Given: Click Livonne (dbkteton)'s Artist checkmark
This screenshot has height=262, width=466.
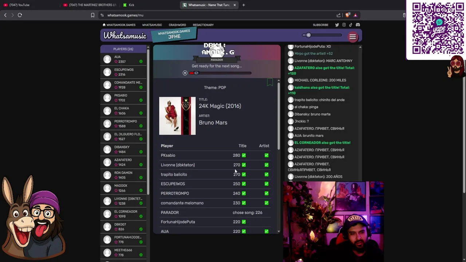Looking at the screenshot, I should 266,165.
